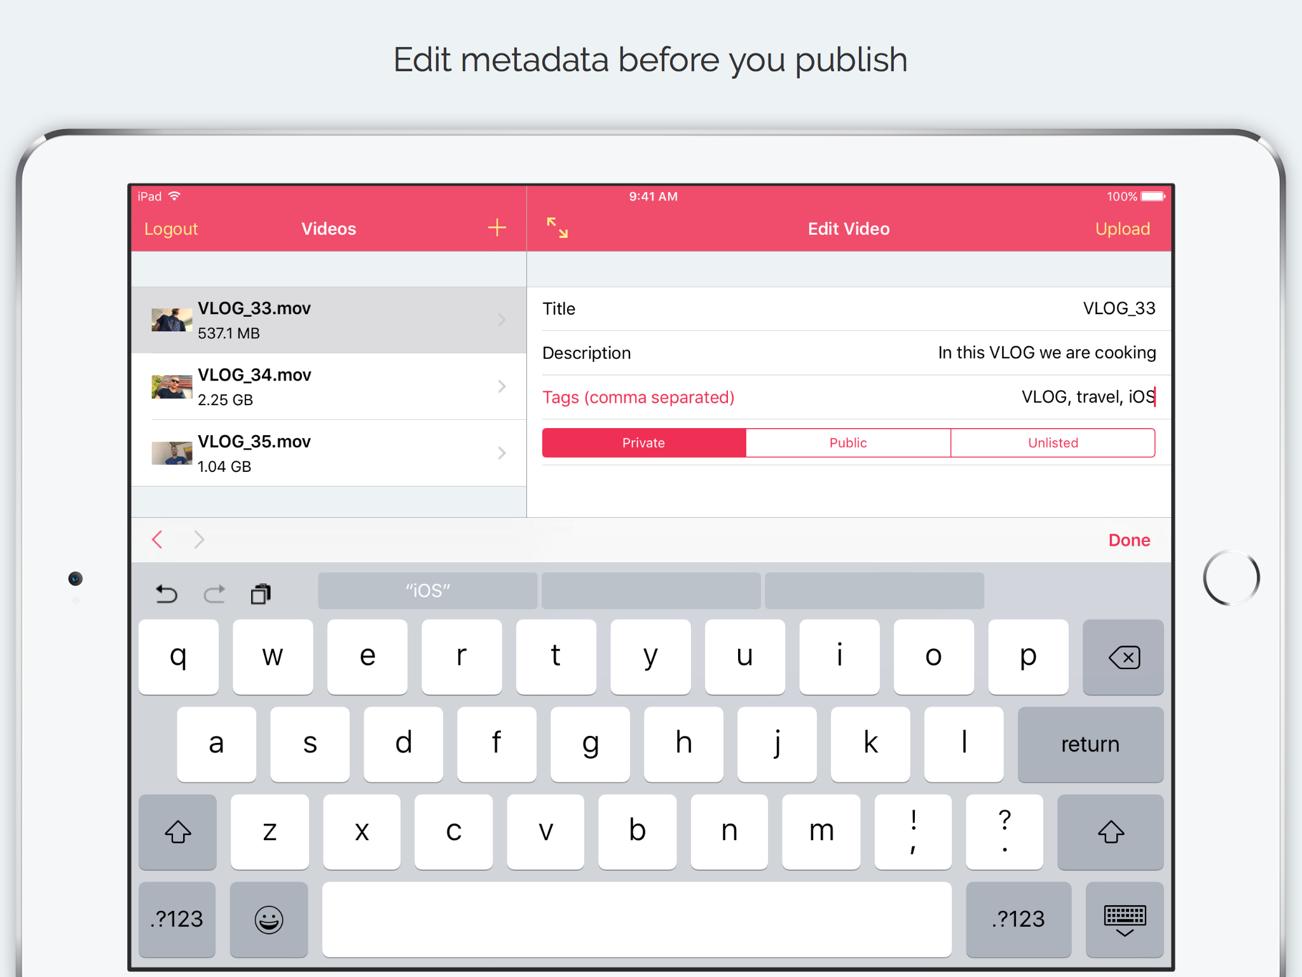Choose the "iOS" autocomplete suggestion
1302x977 pixels.
[x=428, y=591]
